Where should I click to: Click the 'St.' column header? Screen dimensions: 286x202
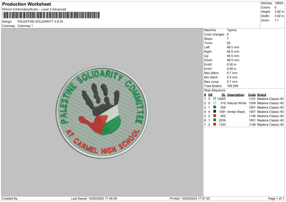click(x=224, y=95)
